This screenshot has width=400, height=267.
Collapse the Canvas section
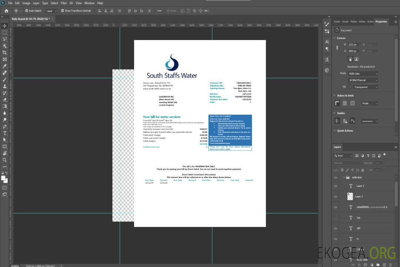click(x=334, y=38)
